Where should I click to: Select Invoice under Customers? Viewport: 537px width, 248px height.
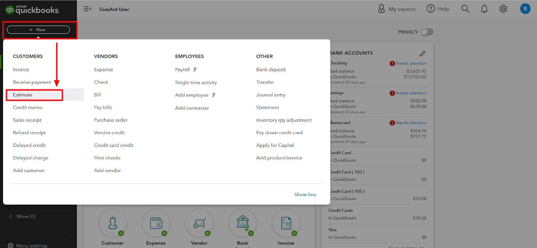pos(21,70)
